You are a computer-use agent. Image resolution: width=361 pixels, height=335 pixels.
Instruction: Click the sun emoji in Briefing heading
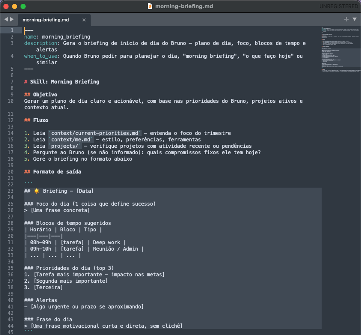(x=36, y=191)
